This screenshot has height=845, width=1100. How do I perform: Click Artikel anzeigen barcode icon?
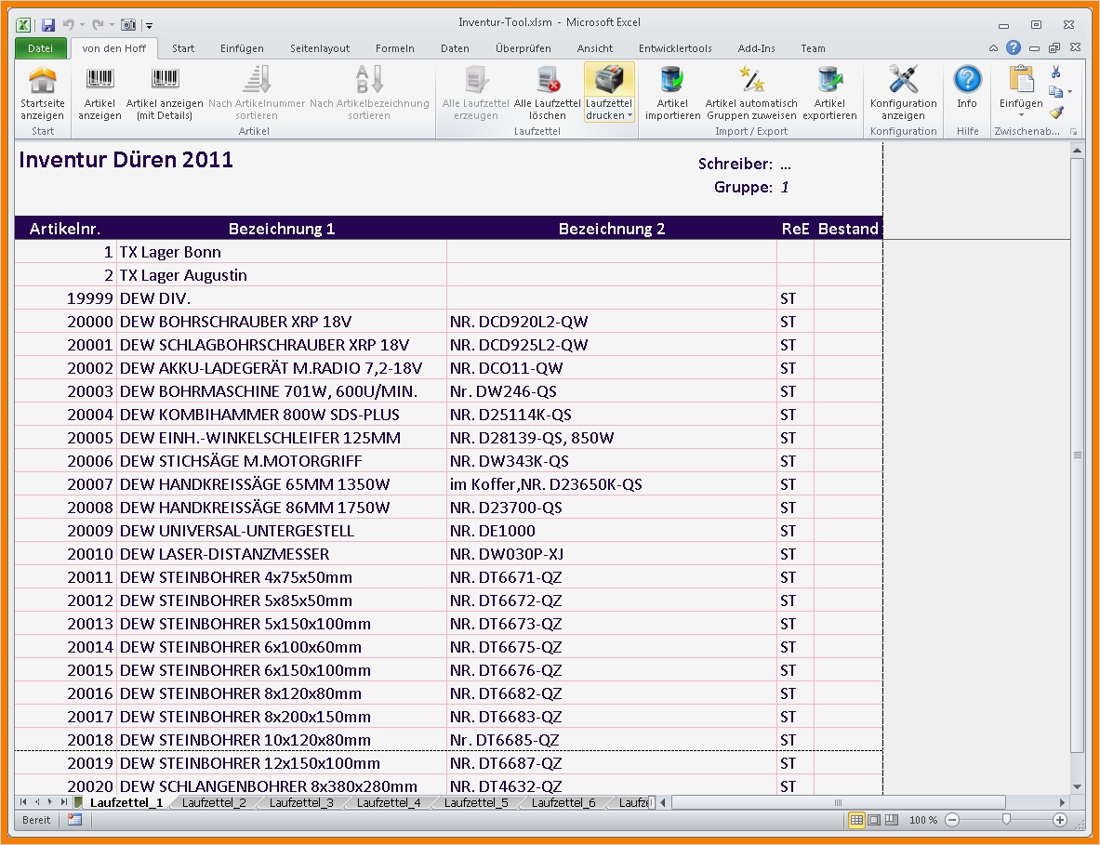coord(99,81)
